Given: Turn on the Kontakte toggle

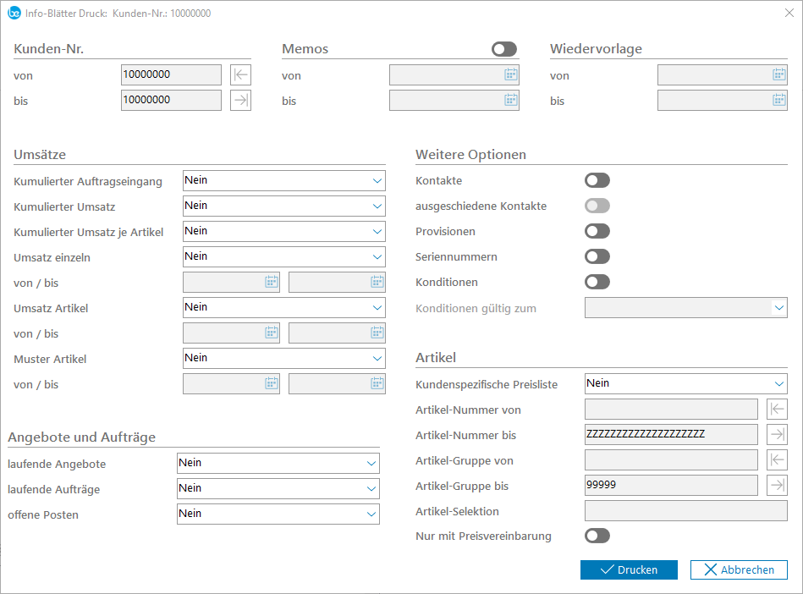Looking at the screenshot, I should (x=597, y=180).
